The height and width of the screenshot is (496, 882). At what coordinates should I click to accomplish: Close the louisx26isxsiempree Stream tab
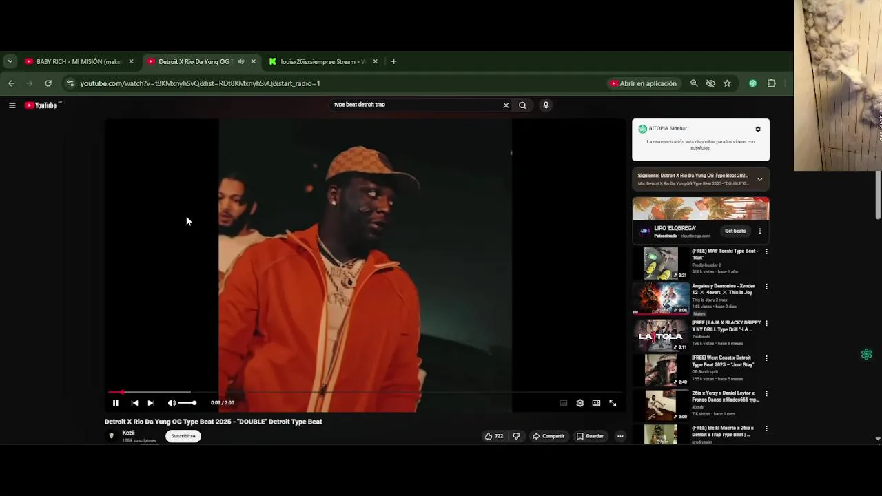(375, 61)
